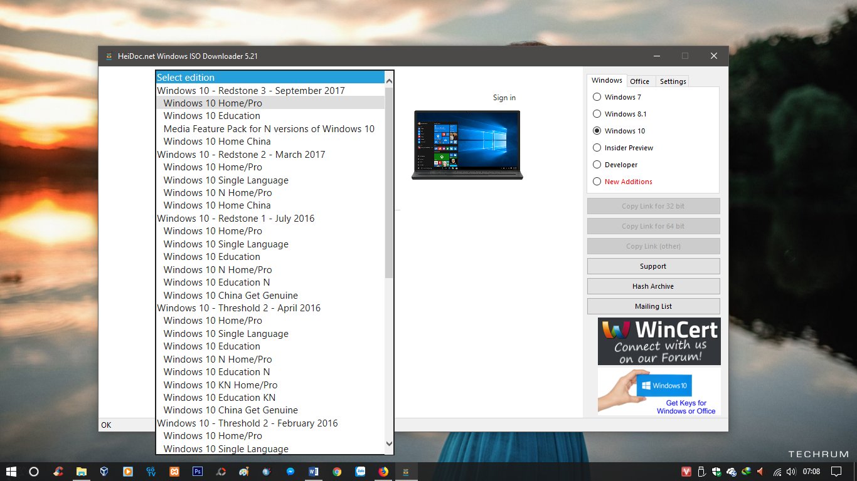857x481 pixels.
Task: Choose Media Feature Pack for N versions
Action: (x=270, y=129)
